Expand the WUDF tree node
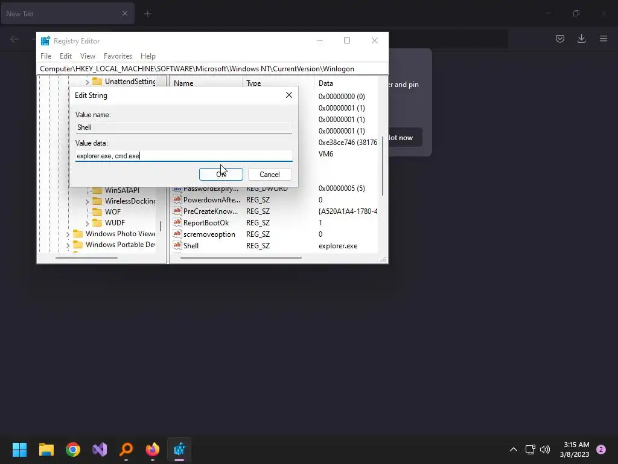Viewport: 618px width, 464px height. (x=87, y=223)
